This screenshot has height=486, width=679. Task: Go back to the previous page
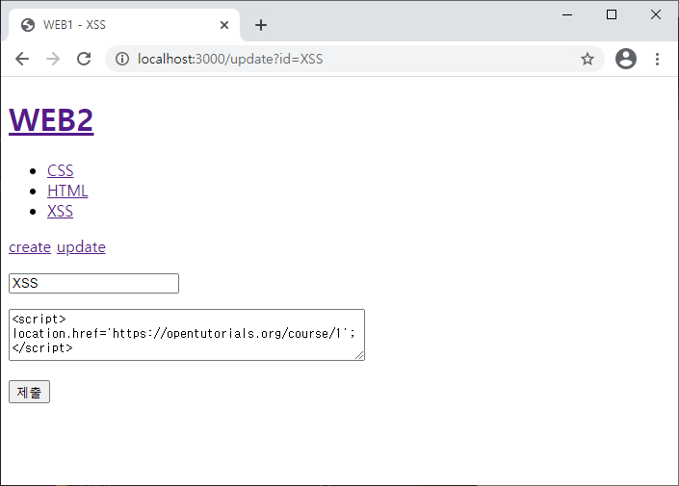tap(22, 59)
